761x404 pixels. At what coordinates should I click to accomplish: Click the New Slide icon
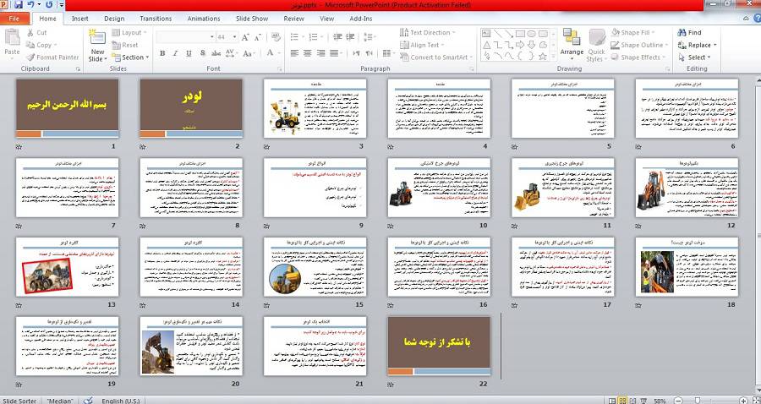pyautogui.click(x=97, y=37)
